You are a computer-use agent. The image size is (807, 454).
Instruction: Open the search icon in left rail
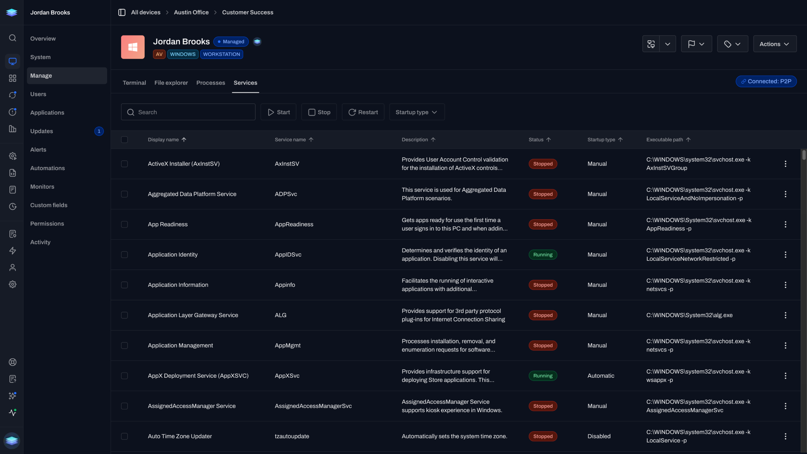(12, 38)
